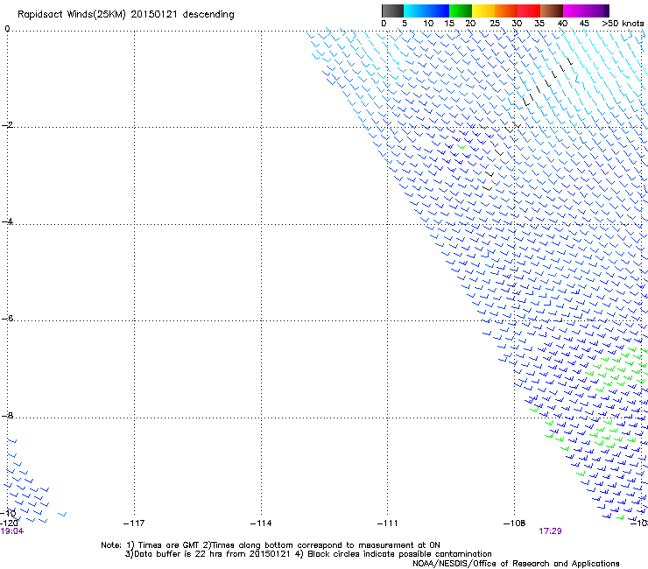Viewport: 648px width, 569px height.
Task: Click the yellow 20-25 knots color segment
Action: (x=483, y=11)
